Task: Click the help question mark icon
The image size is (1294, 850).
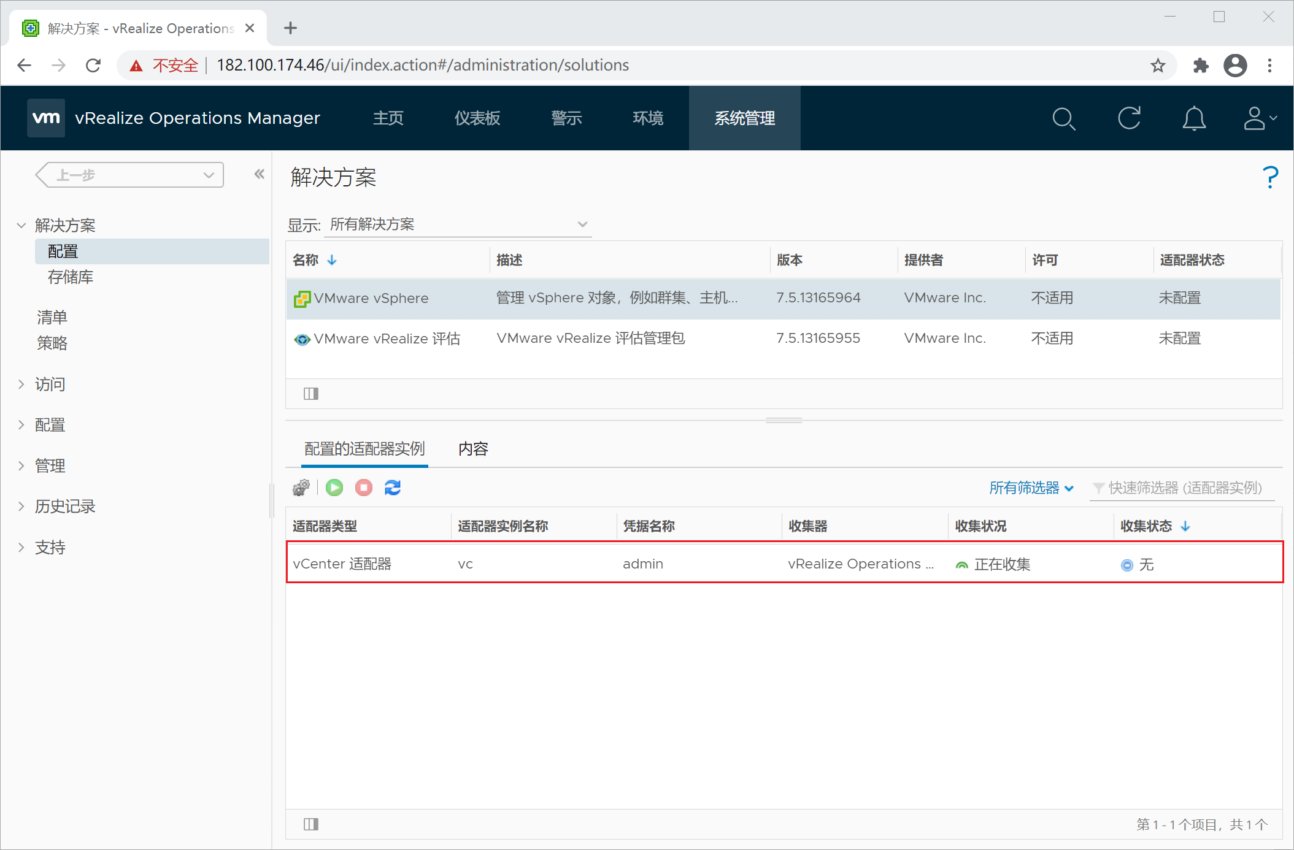Action: coord(1271,177)
